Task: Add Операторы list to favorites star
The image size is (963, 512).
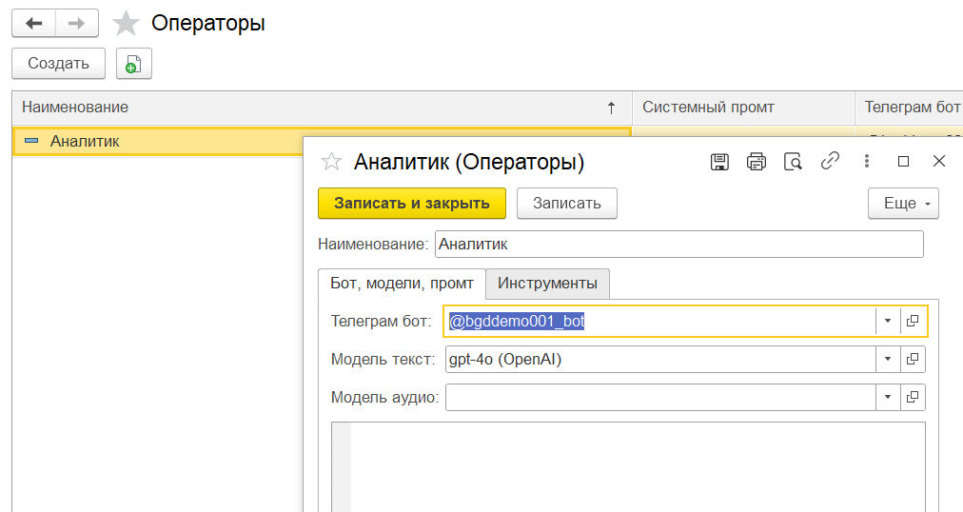Action: 126,24
